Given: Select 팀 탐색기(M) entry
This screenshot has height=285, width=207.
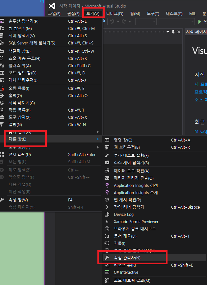Looking at the screenshot, I should pyautogui.click(x=51, y=29).
